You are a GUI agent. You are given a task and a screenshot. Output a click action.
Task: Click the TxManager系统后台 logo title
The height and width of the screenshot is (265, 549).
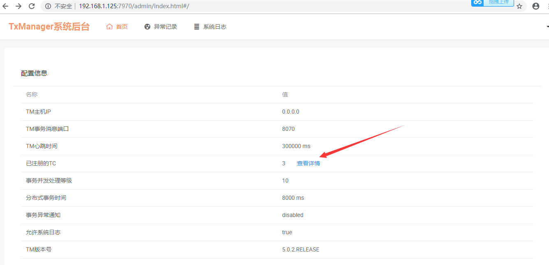[49, 27]
